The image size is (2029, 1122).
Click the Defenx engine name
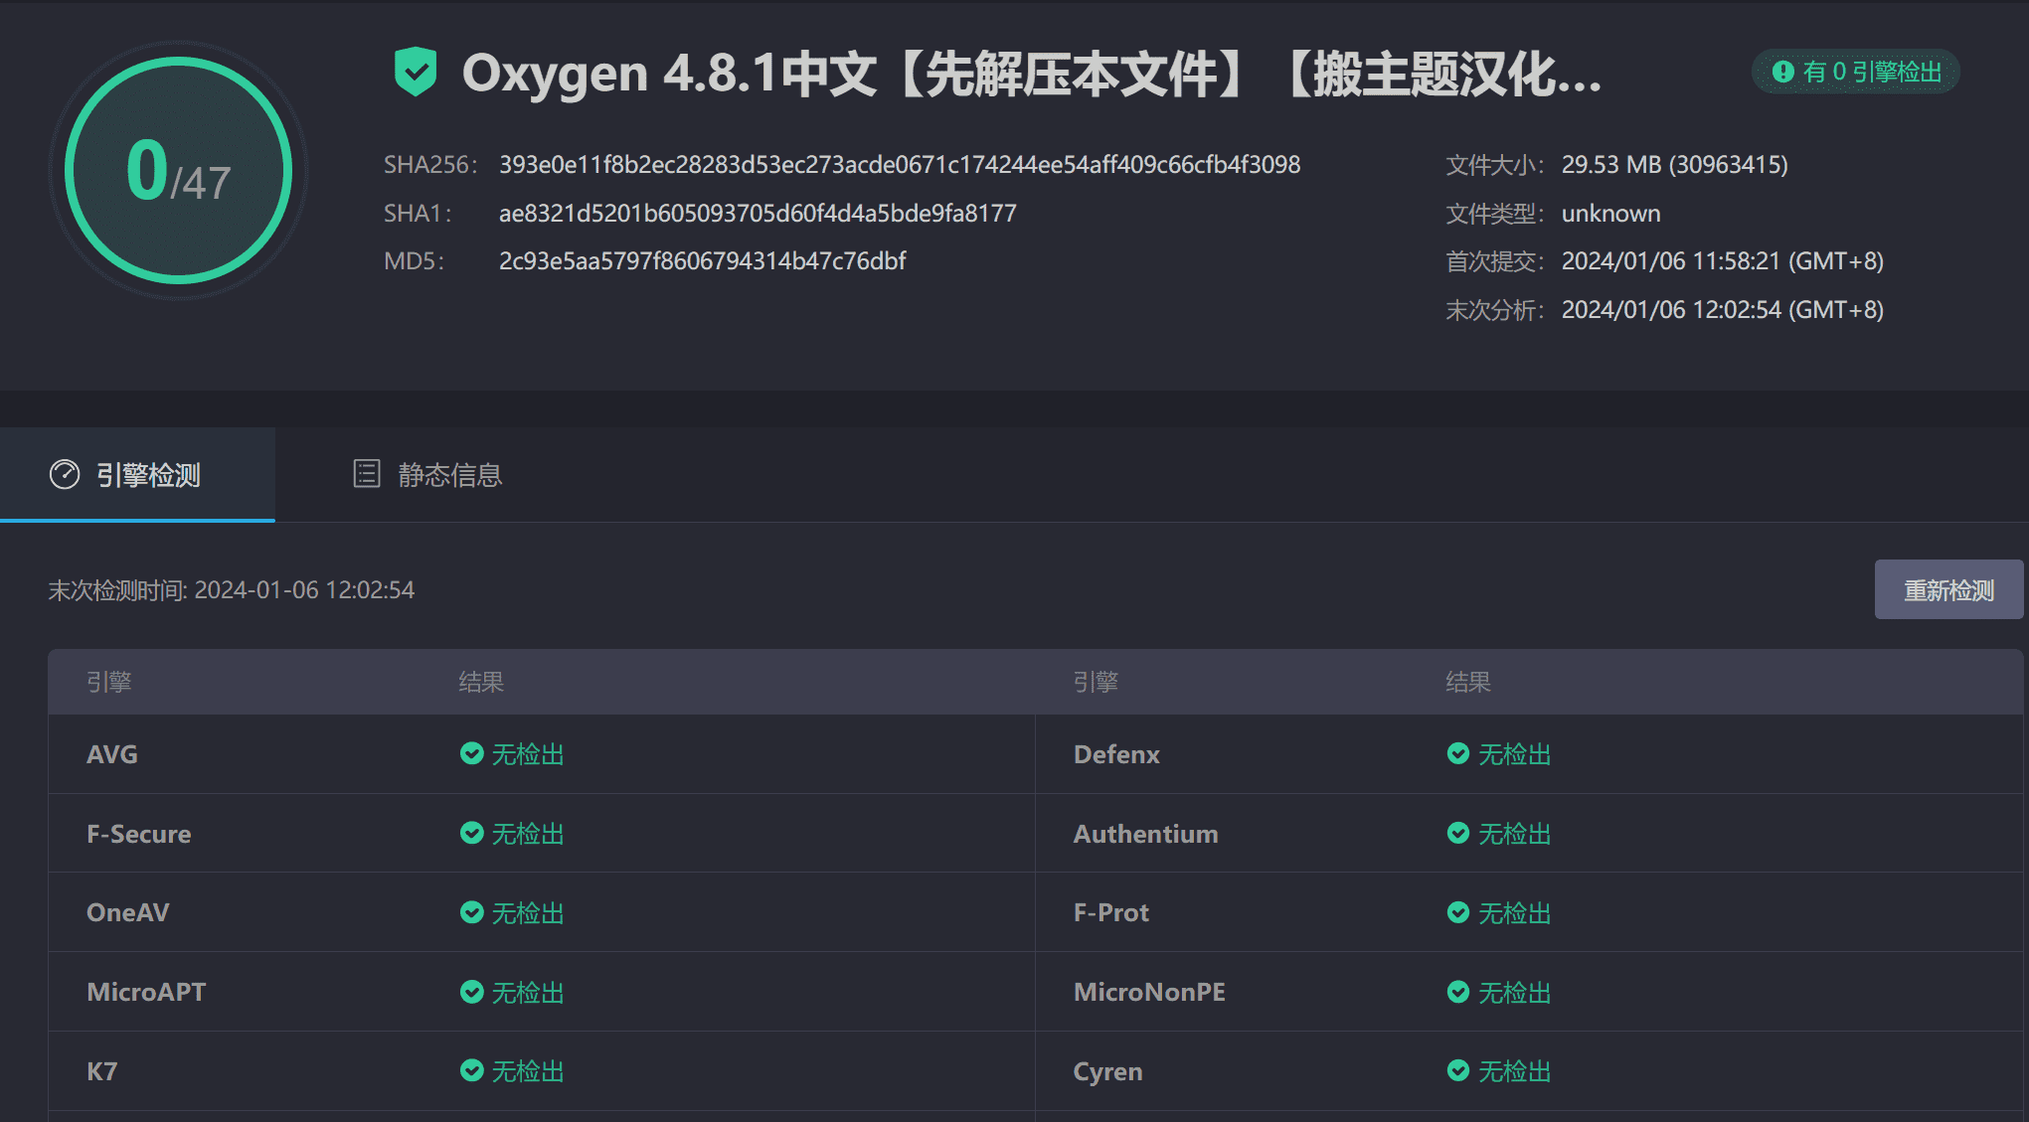tap(1116, 754)
